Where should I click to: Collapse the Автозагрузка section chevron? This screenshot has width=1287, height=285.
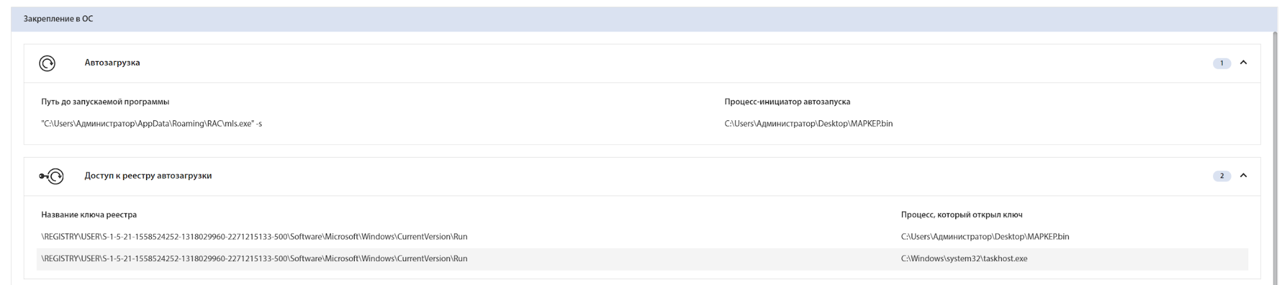click(x=1243, y=63)
